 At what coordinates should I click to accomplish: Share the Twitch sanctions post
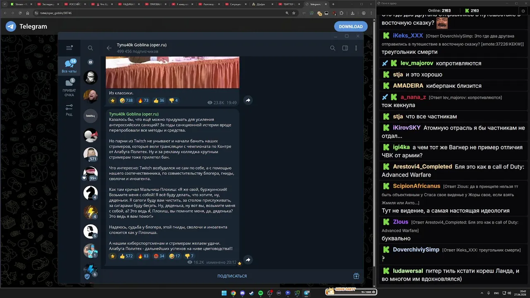248,260
